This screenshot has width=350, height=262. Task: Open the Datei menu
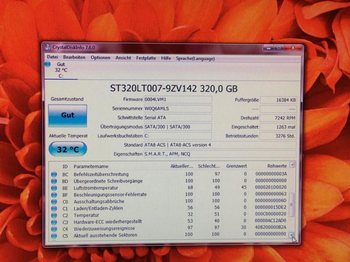pos(52,57)
